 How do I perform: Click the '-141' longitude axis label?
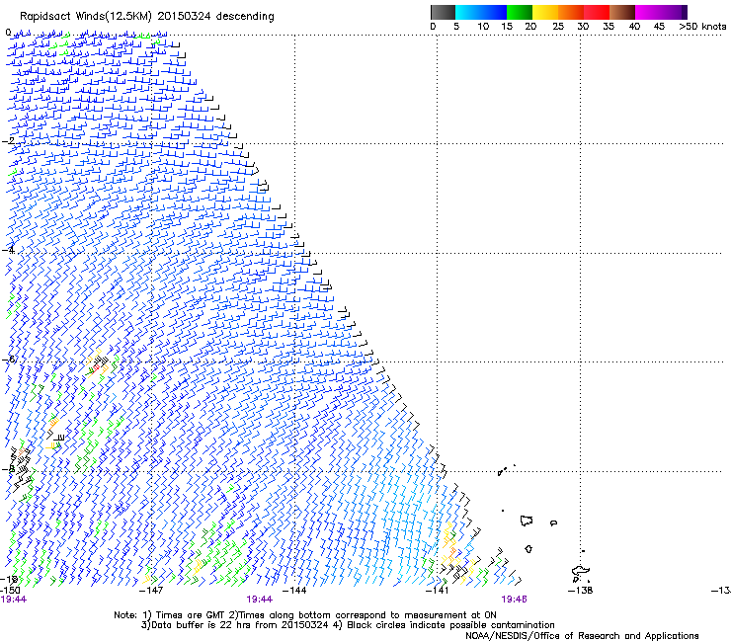click(x=437, y=591)
